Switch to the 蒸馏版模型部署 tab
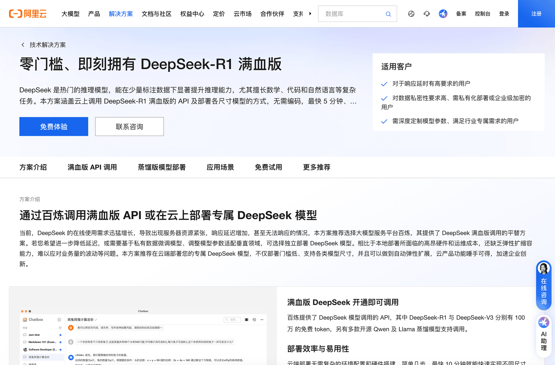This screenshot has height=365, width=555. 162,167
